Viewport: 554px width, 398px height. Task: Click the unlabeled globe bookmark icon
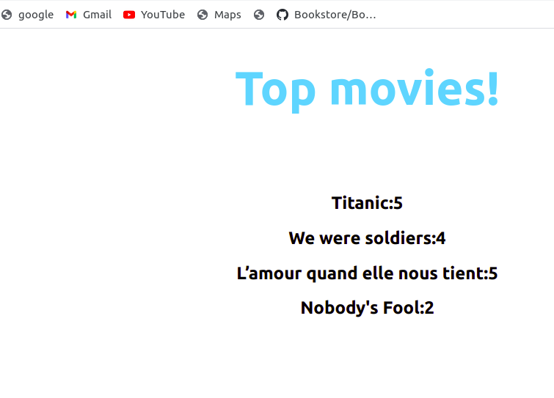(x=259, y=15)
